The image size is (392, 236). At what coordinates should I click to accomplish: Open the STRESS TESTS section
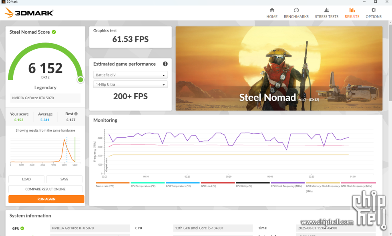[326, 13]
